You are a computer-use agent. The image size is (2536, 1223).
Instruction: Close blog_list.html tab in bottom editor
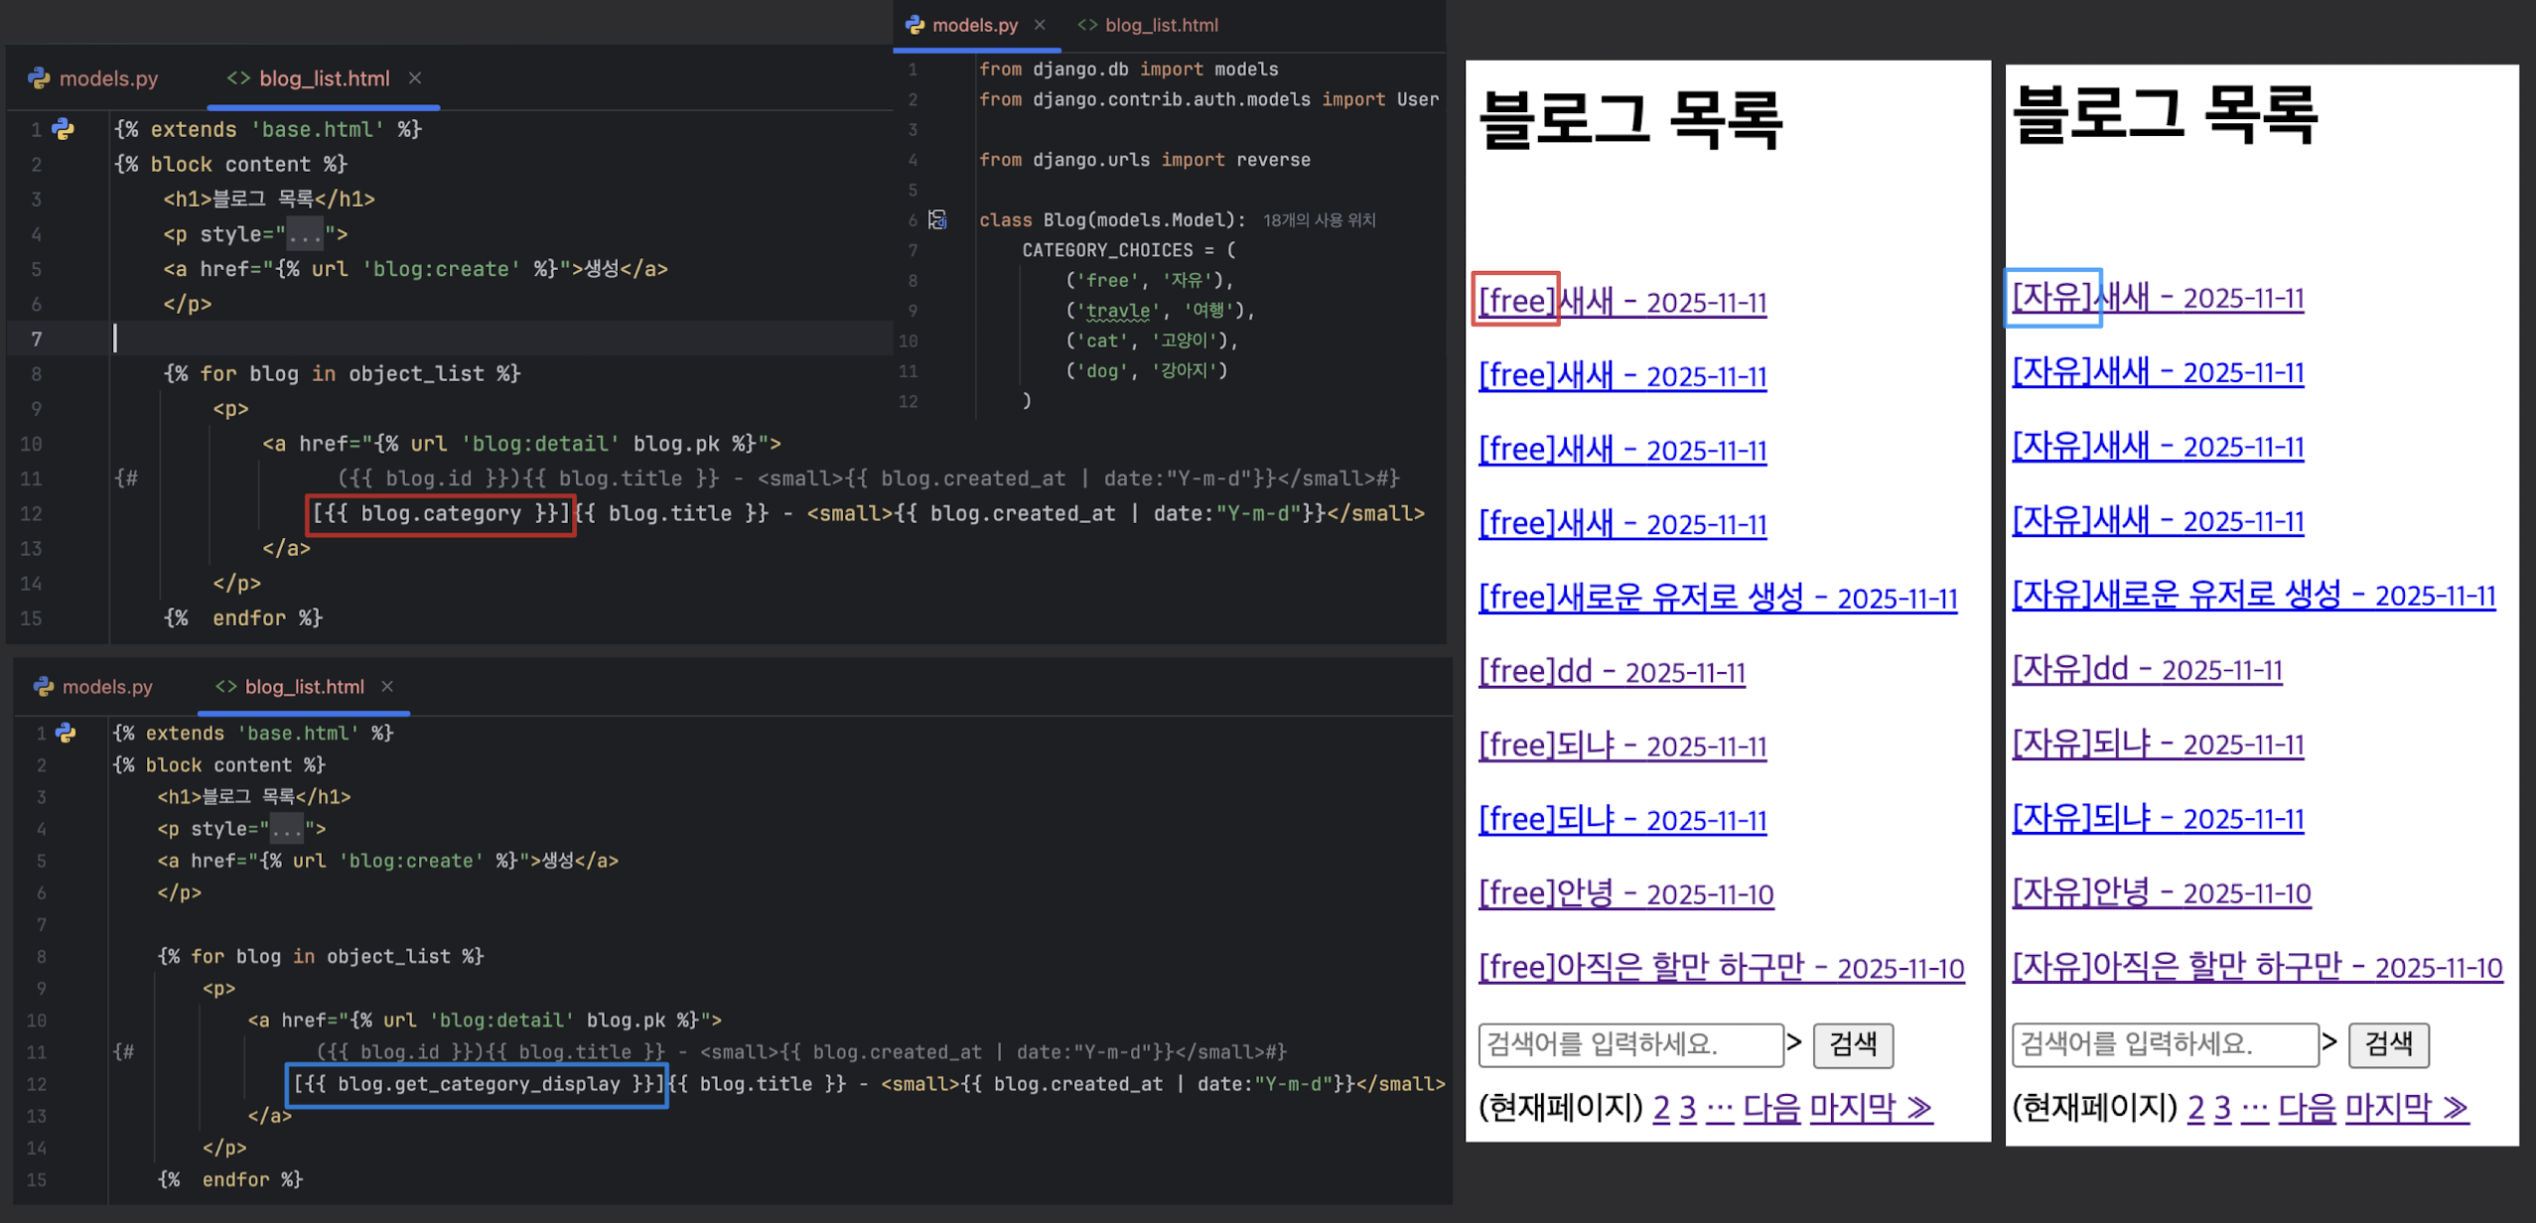(387, 686)
